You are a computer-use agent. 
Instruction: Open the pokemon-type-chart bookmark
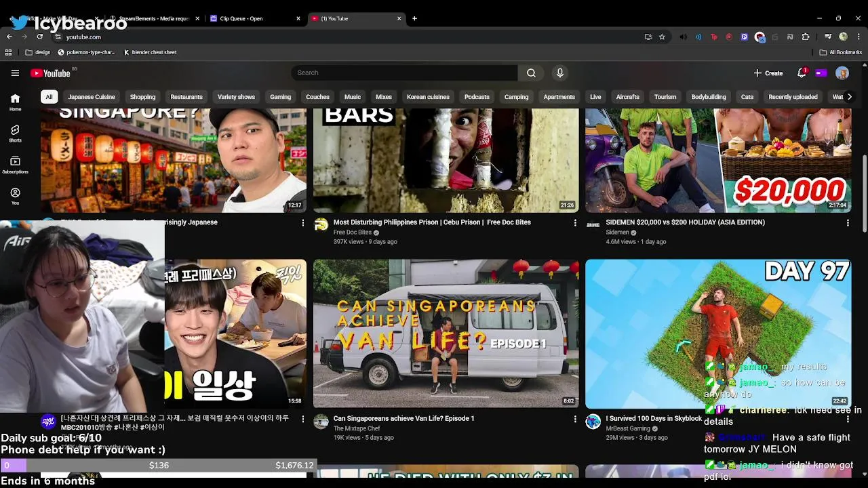[86, 52]
